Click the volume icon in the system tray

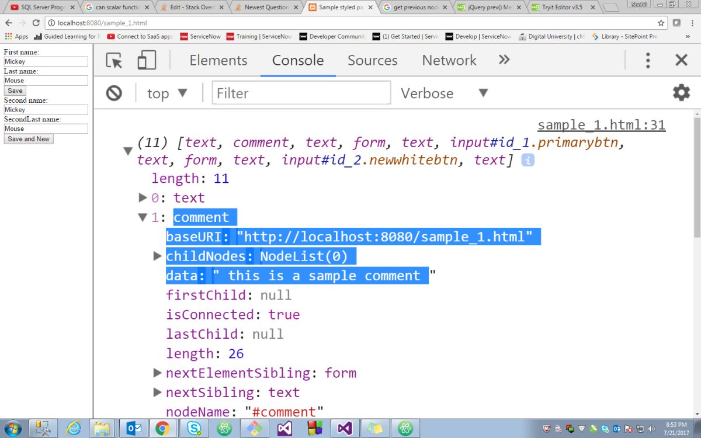(x=651, y=428)
